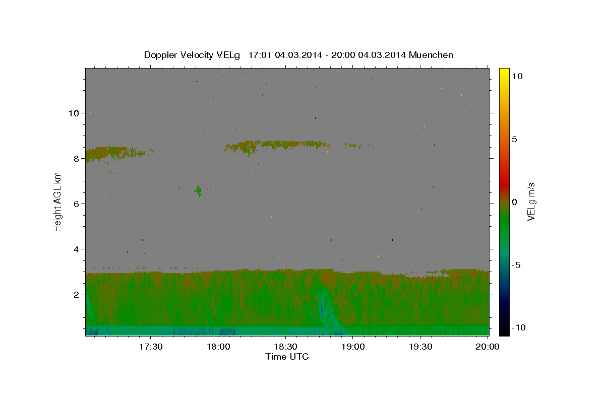This screenshot has height=403, width=605.
Task: Click the 18:00 time tick label
Action: click(218, 347)
